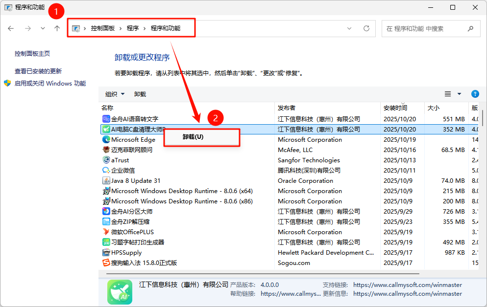487x307 pixels.
Task: Click the green AI cleaner icon in the footer
Action: (119, 291)
